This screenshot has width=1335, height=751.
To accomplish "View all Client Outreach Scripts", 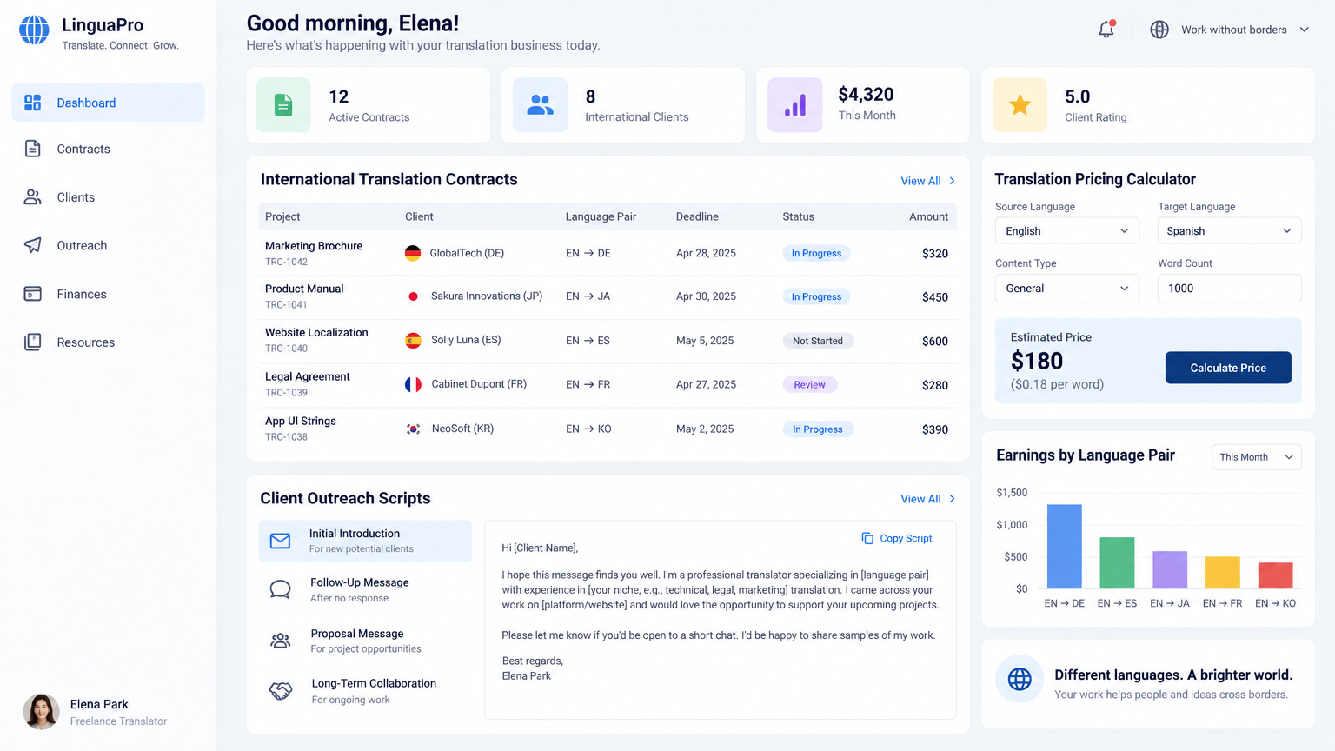I will pyautogui.click(x=928, y=499).
